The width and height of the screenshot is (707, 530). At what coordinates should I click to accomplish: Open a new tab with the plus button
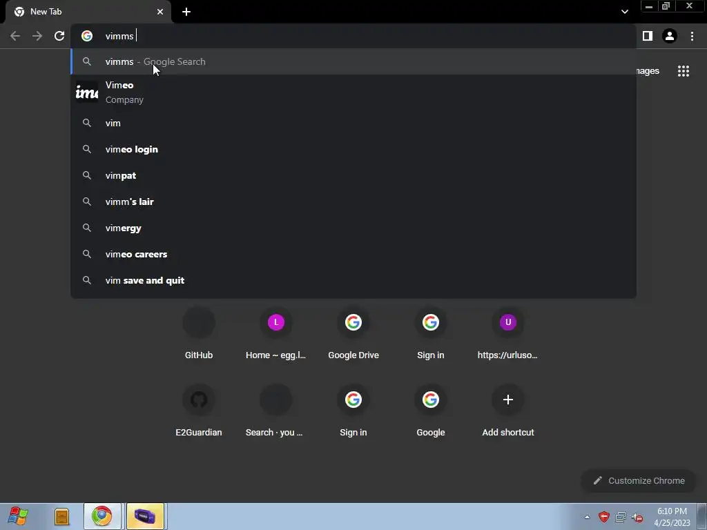pyautogui.click(x=186, y=12)
